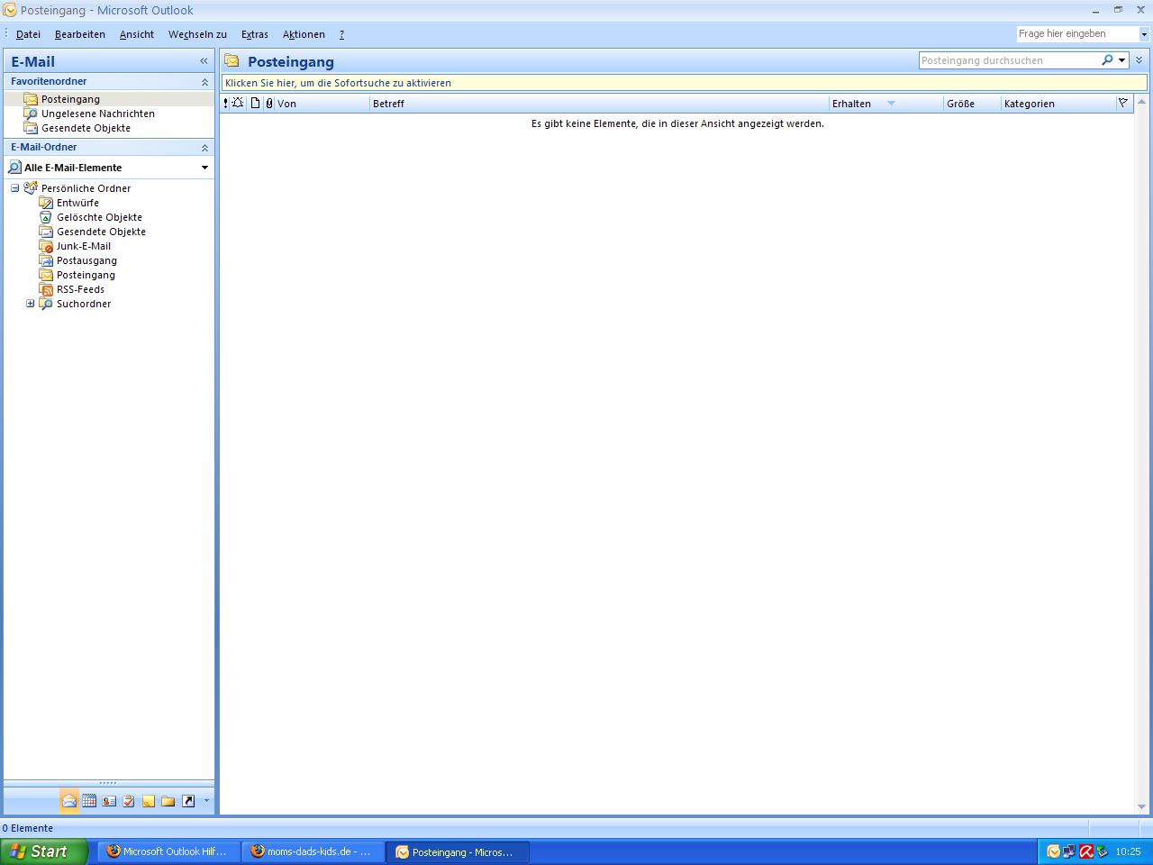This screenshot has width=1153, height=865.
Task: Open the Notes view icon
Action: pyautogui.click(x=149, y=801)
